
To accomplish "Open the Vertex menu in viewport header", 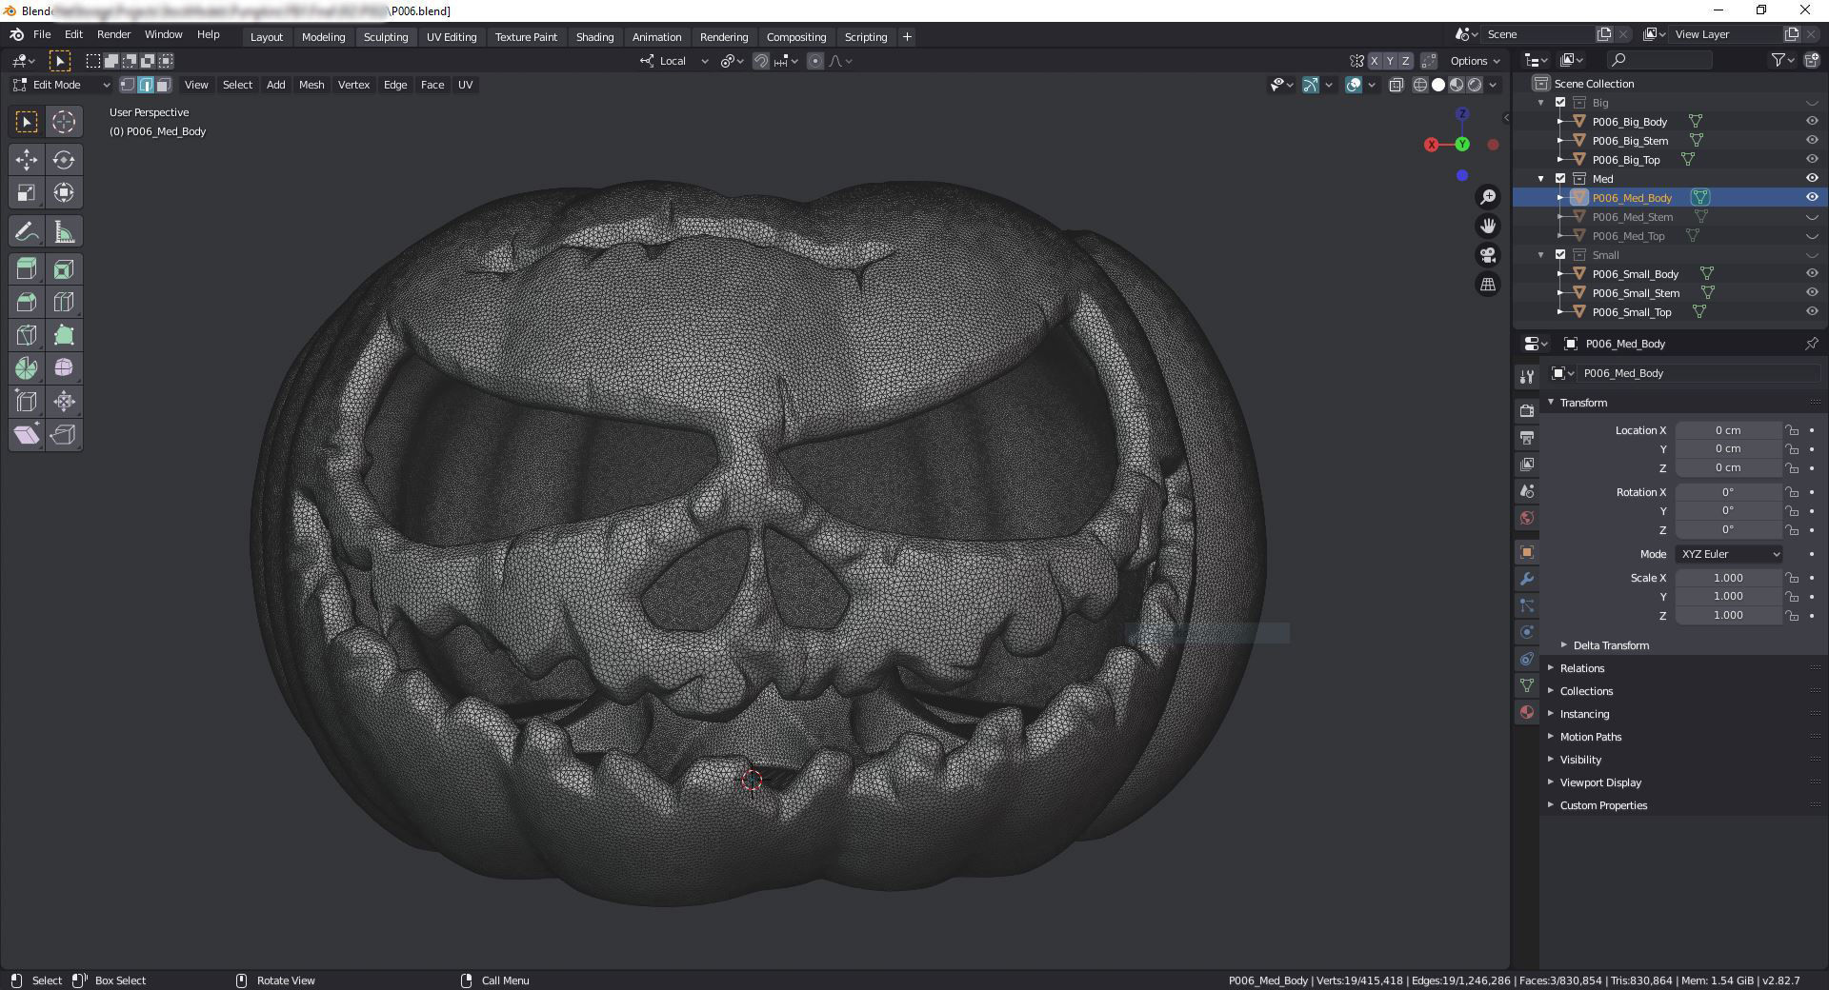I will (353, 85).
